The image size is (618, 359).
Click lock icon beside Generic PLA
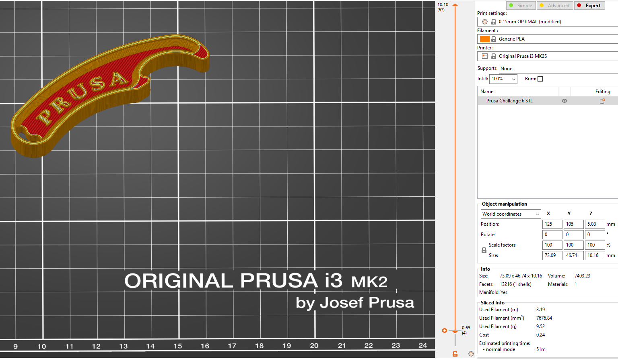(x=494, y=39)
